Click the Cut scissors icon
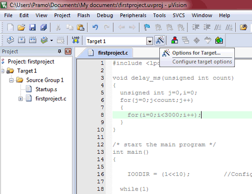Screen dimensions: 252x194 click(58, 27)
